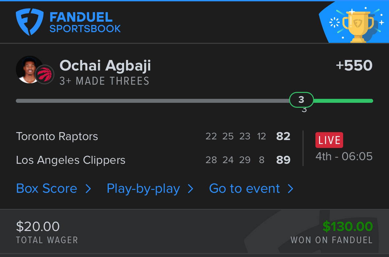Image resolution: width=389 pixels, height=257 pixels.
Task: Tap the Toronto Raptors team logo badge
Action: [x=45, y=74]
